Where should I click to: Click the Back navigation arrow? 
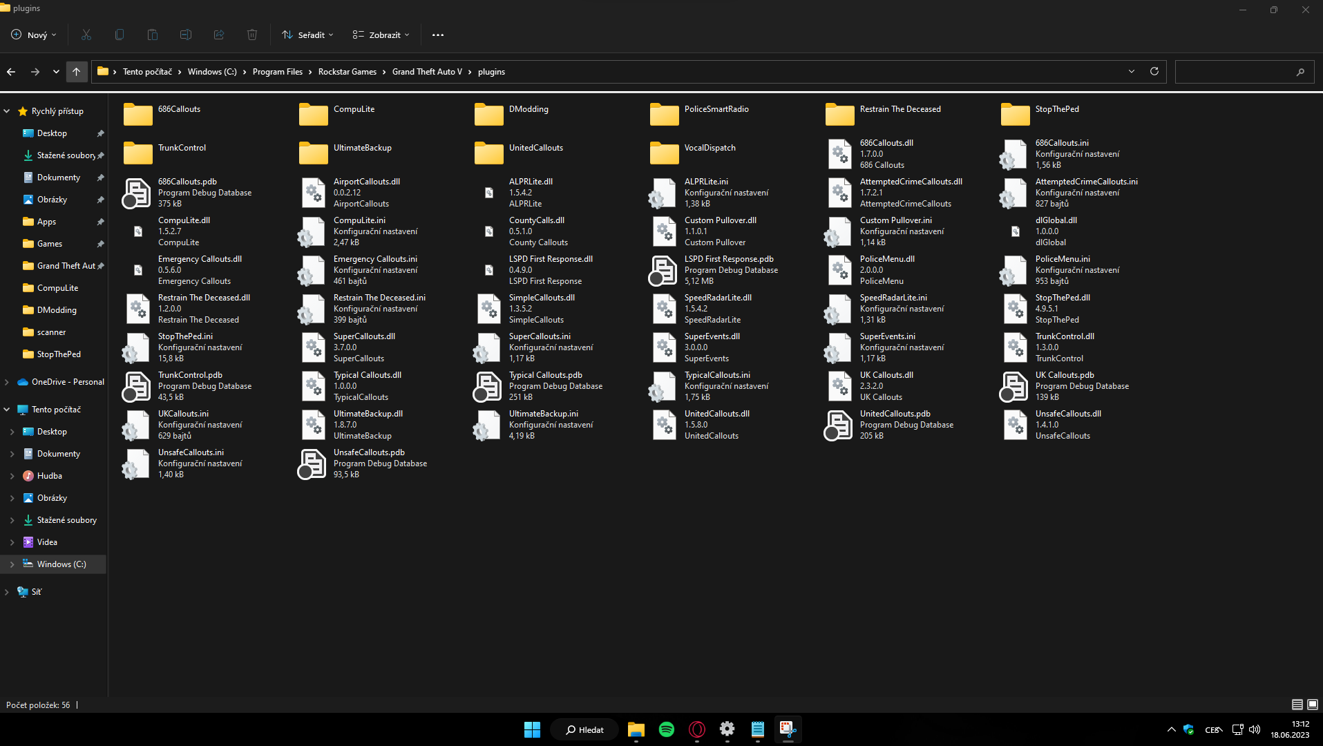click(11, 71)
